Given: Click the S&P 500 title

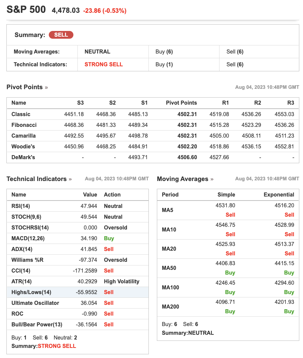Looking at the screenshot, I should point(26,9).
